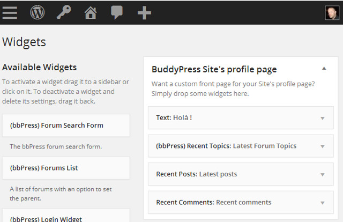Select the (bbPress) Login Widget

[x=66, y=215]
